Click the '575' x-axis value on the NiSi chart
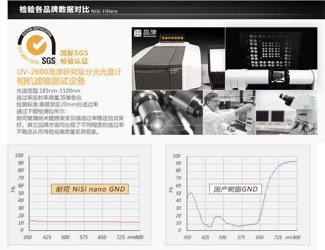 pyautogui.click(x=84, y=238)
